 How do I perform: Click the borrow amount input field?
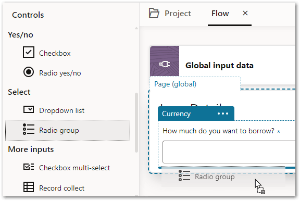[229, 152]
